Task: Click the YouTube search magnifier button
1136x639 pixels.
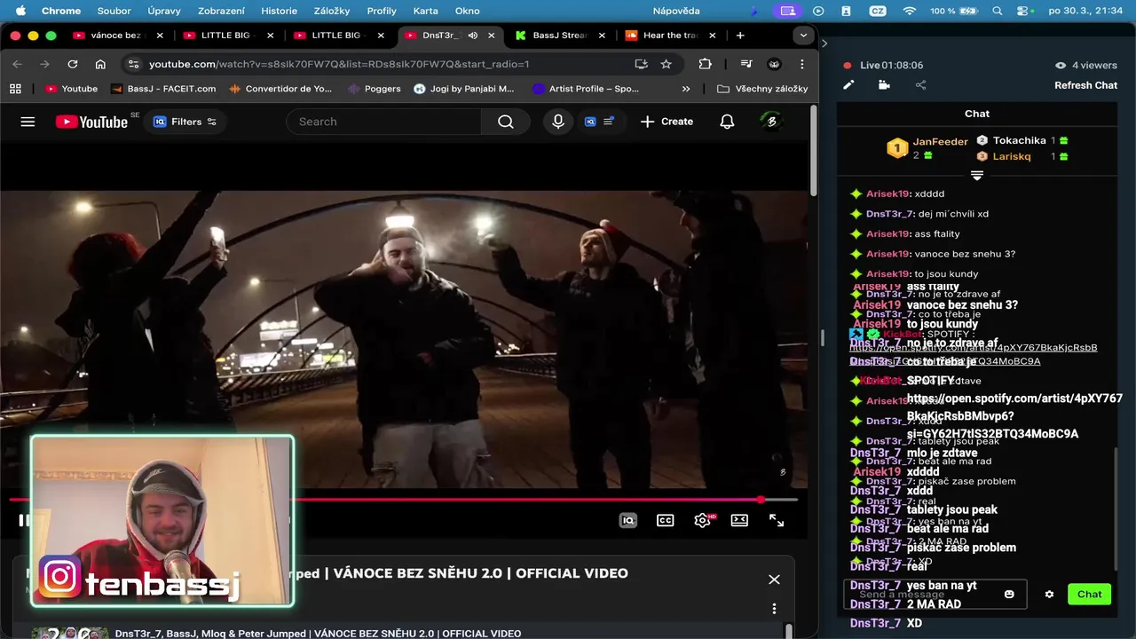Action: point(506,122)
